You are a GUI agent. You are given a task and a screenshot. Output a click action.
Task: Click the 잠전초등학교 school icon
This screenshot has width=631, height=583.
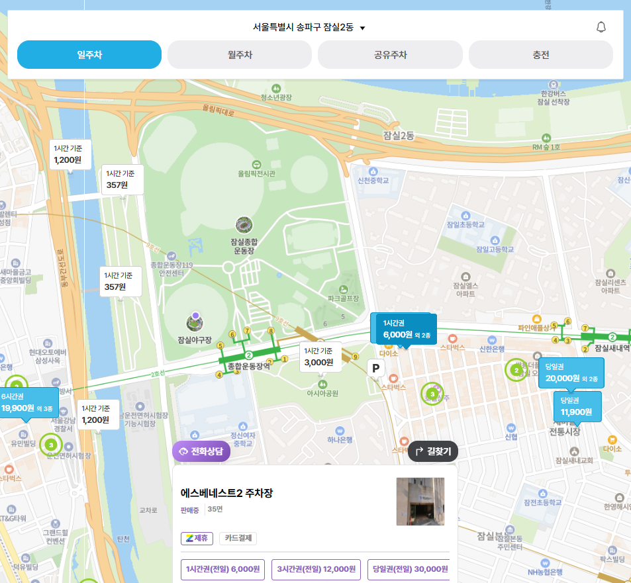(542, 494)
